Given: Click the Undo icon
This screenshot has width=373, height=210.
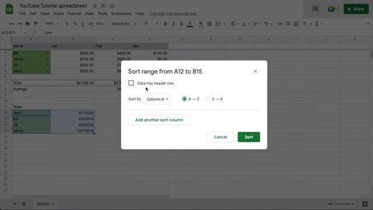Looking at the screenshot, I should 12,24.
